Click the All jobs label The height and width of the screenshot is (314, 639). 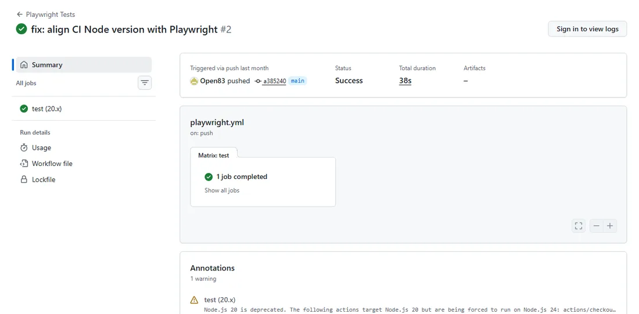pos(26,83)
